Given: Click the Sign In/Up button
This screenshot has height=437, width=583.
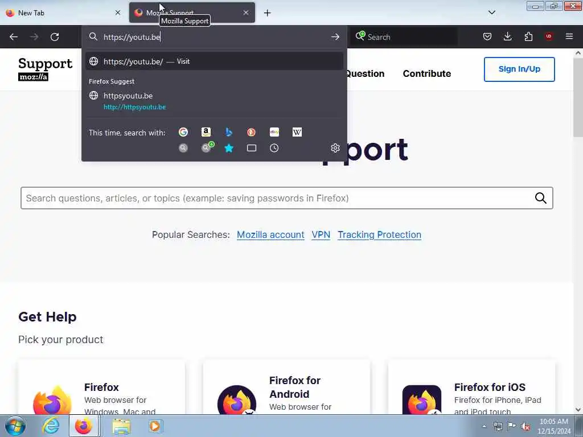Looking at the screenshot, I should pyautogui.click(x=519, y=69).
